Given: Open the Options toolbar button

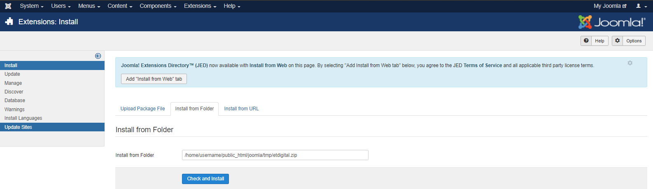Looking at the screenshot, I should (x=629, y=41).
